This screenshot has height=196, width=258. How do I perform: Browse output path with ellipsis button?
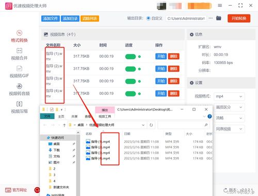[211, 18]
